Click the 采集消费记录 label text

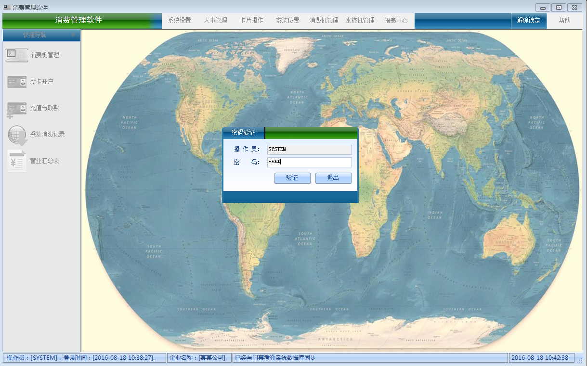pyautogui.click(x=47, y=135)
